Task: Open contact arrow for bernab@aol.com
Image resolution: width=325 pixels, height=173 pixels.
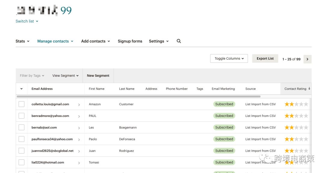Action: 79,128
